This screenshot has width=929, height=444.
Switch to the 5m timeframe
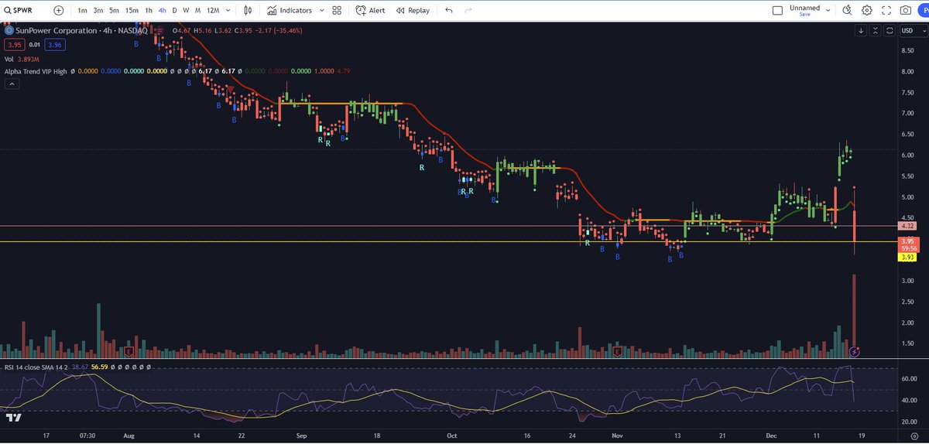tap(114, 11)
